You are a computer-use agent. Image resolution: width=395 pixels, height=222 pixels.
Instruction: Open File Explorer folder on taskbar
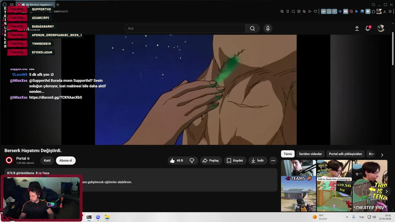click(x=107, y=217)
